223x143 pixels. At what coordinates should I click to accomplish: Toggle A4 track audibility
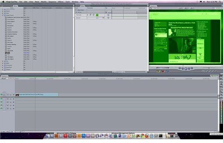1,109
